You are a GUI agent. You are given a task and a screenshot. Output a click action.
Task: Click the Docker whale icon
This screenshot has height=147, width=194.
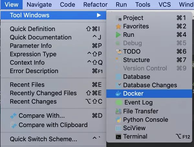[x=118, y=94]
